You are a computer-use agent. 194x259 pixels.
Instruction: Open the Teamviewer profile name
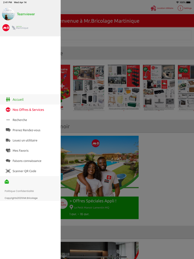pyautogui.click(x=26, y=14)
